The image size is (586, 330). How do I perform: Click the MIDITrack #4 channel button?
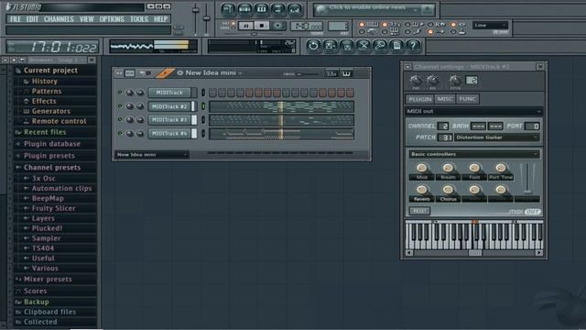pos(169,134)
